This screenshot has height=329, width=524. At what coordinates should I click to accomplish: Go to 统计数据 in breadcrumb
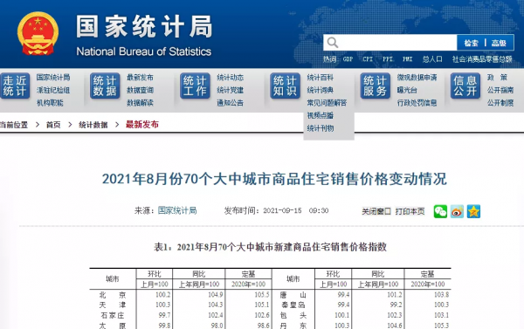pos(93,125)
